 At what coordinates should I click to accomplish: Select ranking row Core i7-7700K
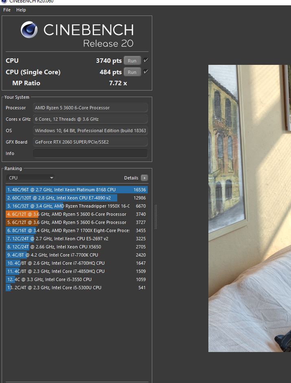[x=77, y=255]
